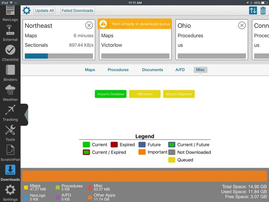Switch to the Documents tab
The height and width of the screenshot is (202, 269).
(153, 70)
